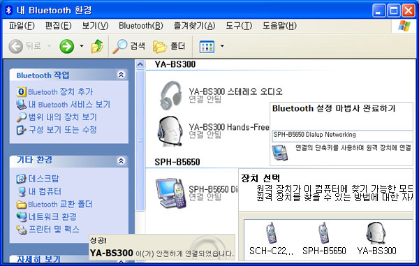Click the SPH-B5650 group header
The height and width of the screenshot is (266, 419).
177,162
